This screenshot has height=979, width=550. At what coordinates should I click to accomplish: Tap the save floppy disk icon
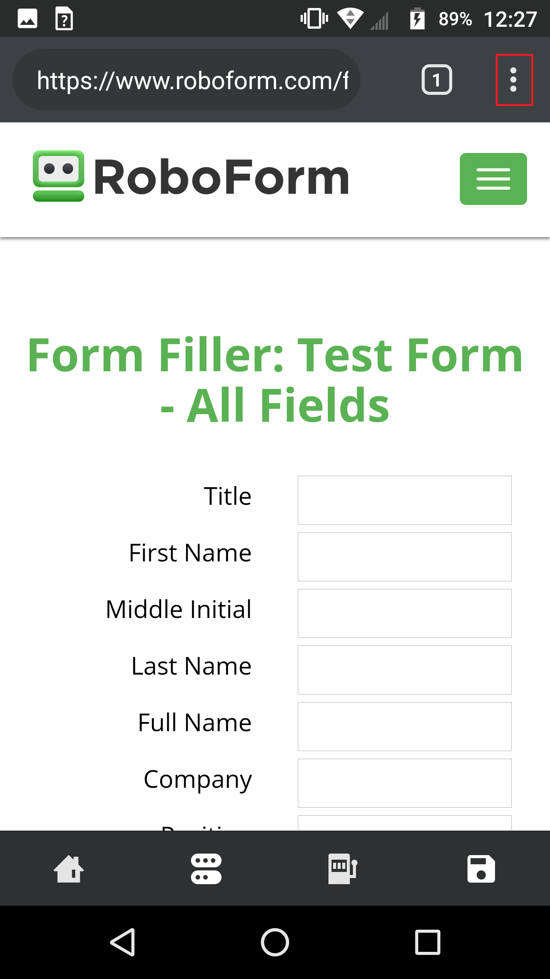click(x=481, y=868)
